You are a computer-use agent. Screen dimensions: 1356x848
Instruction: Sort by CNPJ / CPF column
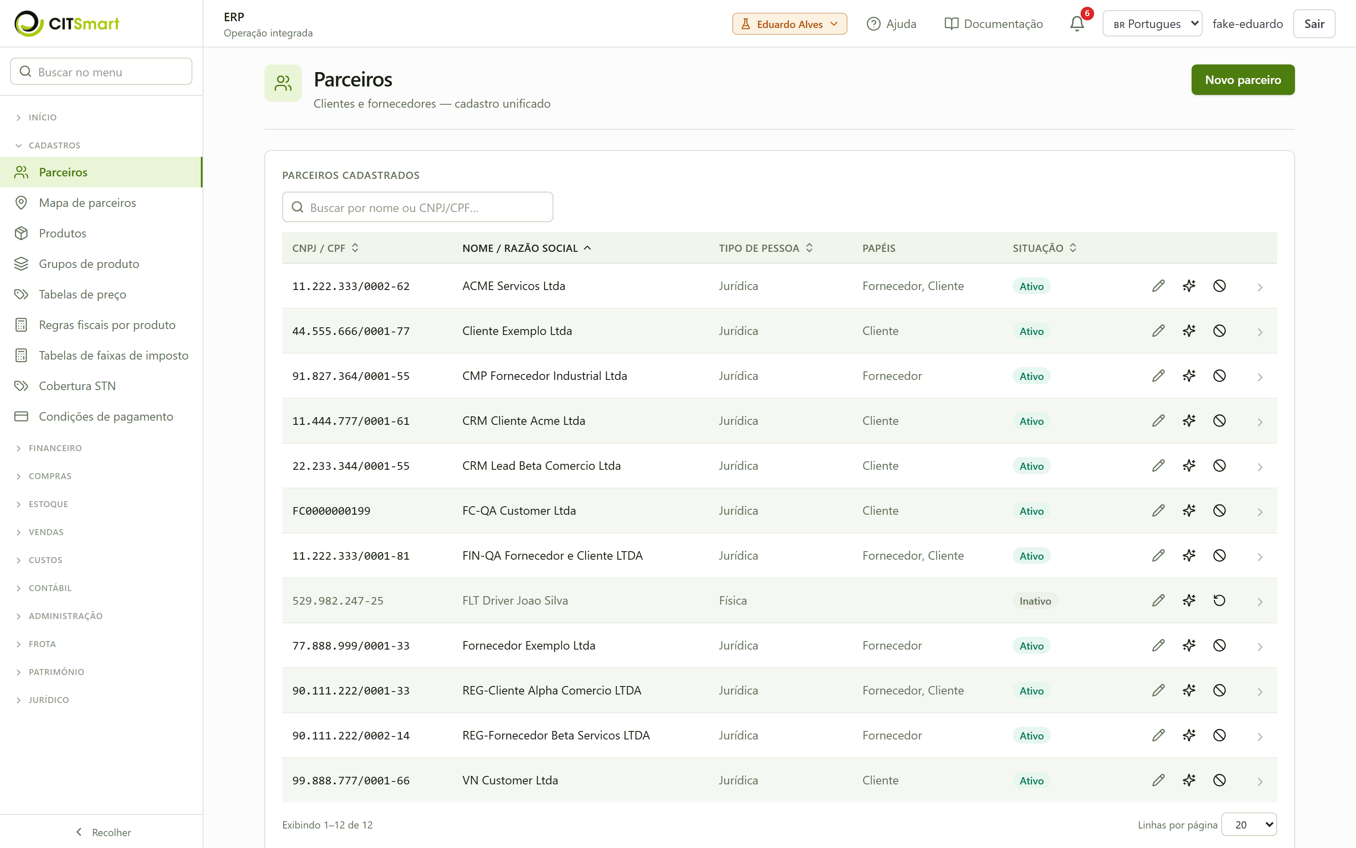tap(325, 248)
